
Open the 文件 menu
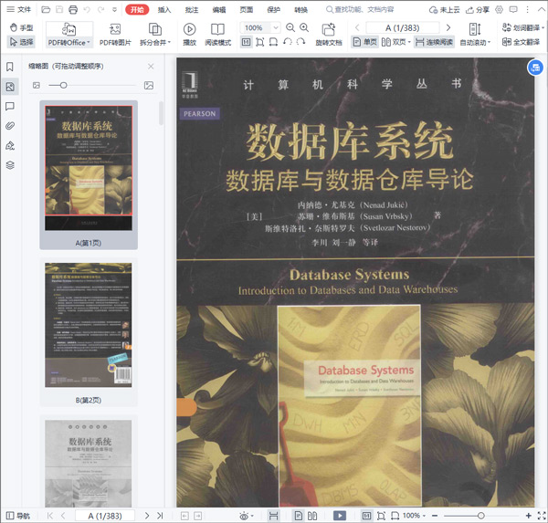(x=19, y=9)
